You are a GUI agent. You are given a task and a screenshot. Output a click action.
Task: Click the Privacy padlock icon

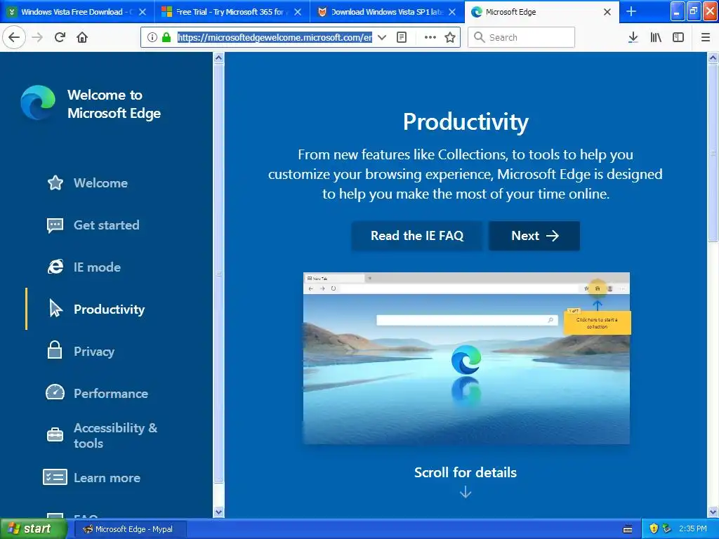55,350
